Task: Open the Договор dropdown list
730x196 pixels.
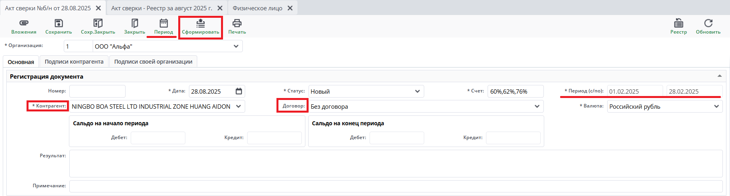Action: (537, 106)
